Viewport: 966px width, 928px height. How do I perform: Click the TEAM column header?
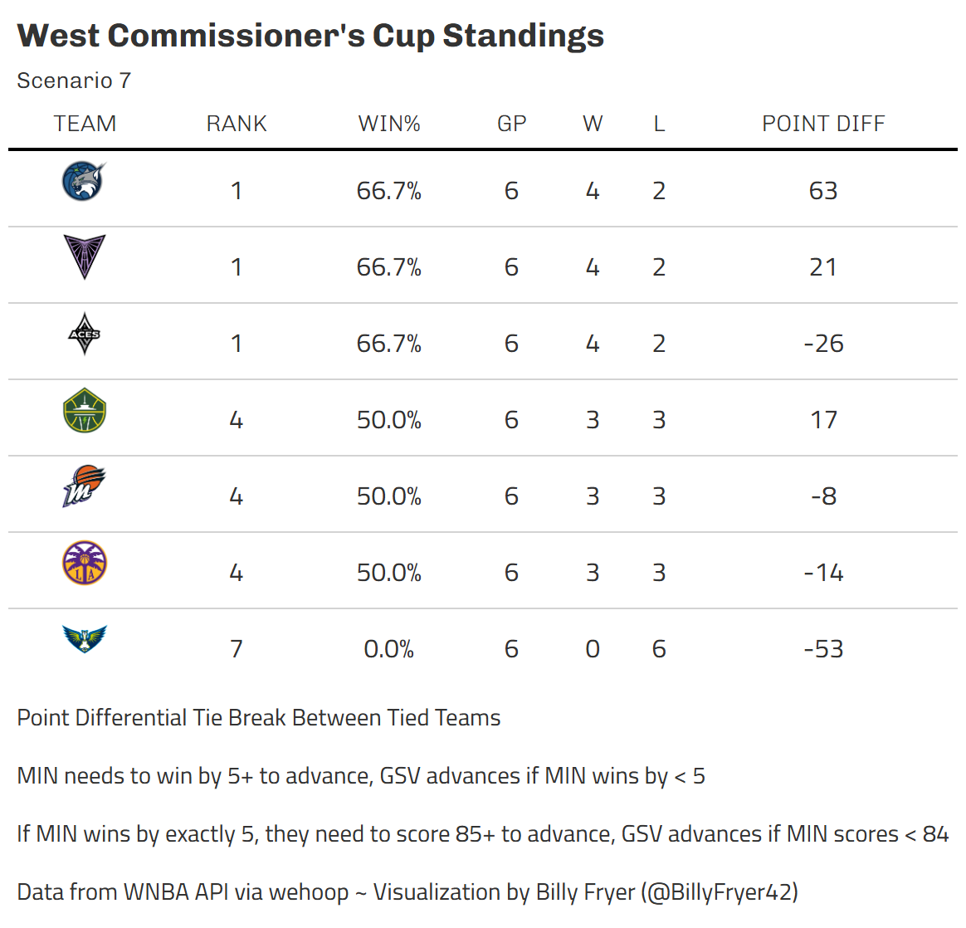point(85,124)
